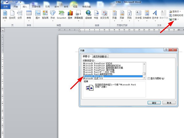Expand the text box (文本框) dropdown arrow

coord(138,21)
